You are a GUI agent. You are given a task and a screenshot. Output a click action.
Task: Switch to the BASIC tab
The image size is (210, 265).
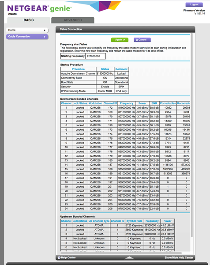click(29, 20)
